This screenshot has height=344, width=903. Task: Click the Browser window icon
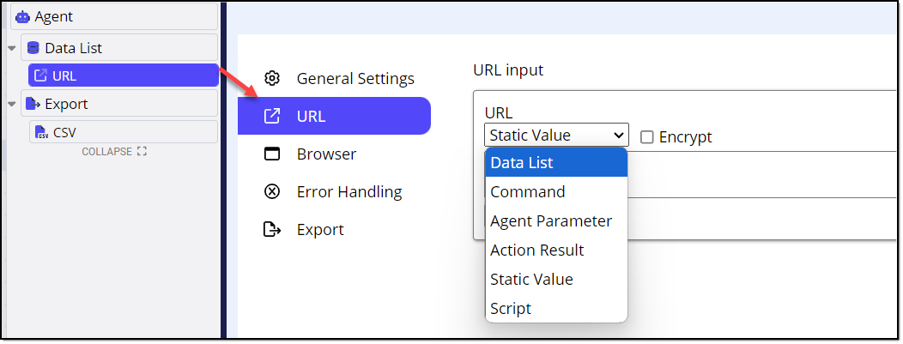[x=272, y=154]
